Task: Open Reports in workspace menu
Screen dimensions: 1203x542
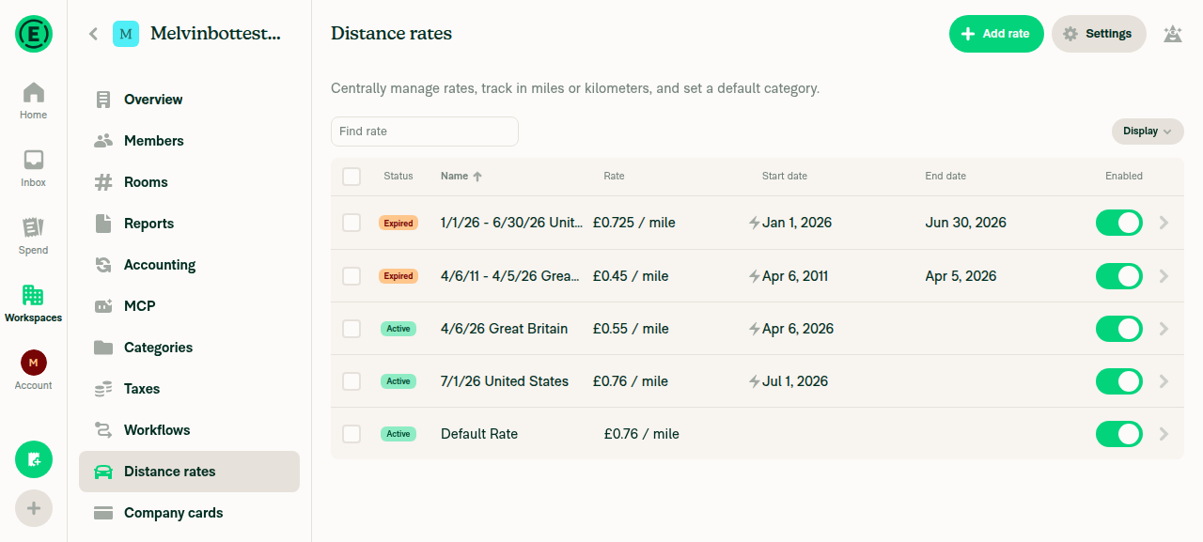Action: coord(189,224)
